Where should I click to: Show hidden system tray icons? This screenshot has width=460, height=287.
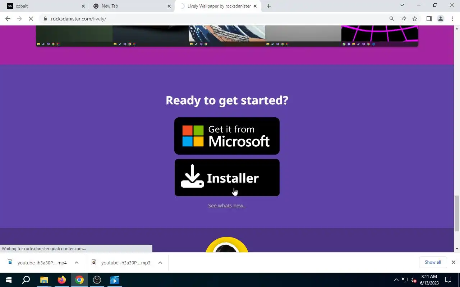click(396, 280)
